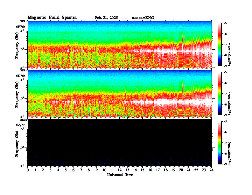Click the date 'Feb. 21, 2026'
The width and height of the screenshot is (252, 195).
[106, 18]
